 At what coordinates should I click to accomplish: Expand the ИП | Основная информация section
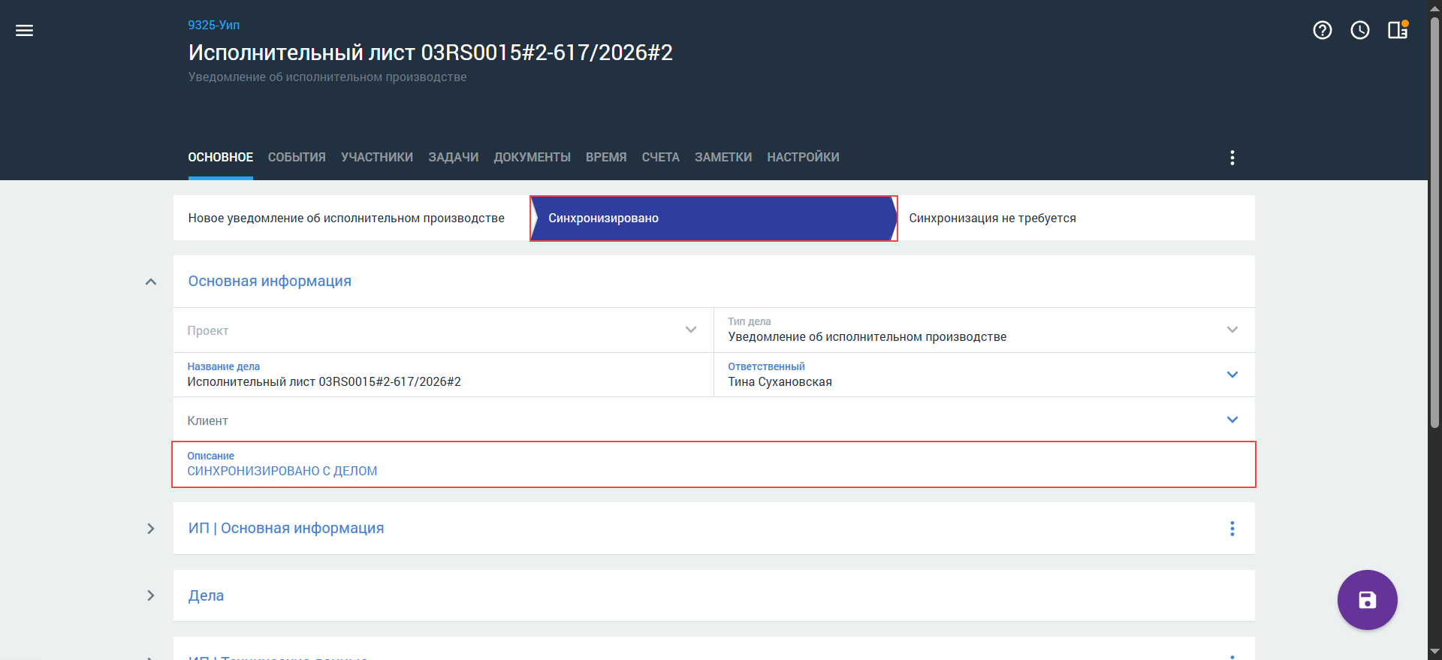tap(151, 529)
